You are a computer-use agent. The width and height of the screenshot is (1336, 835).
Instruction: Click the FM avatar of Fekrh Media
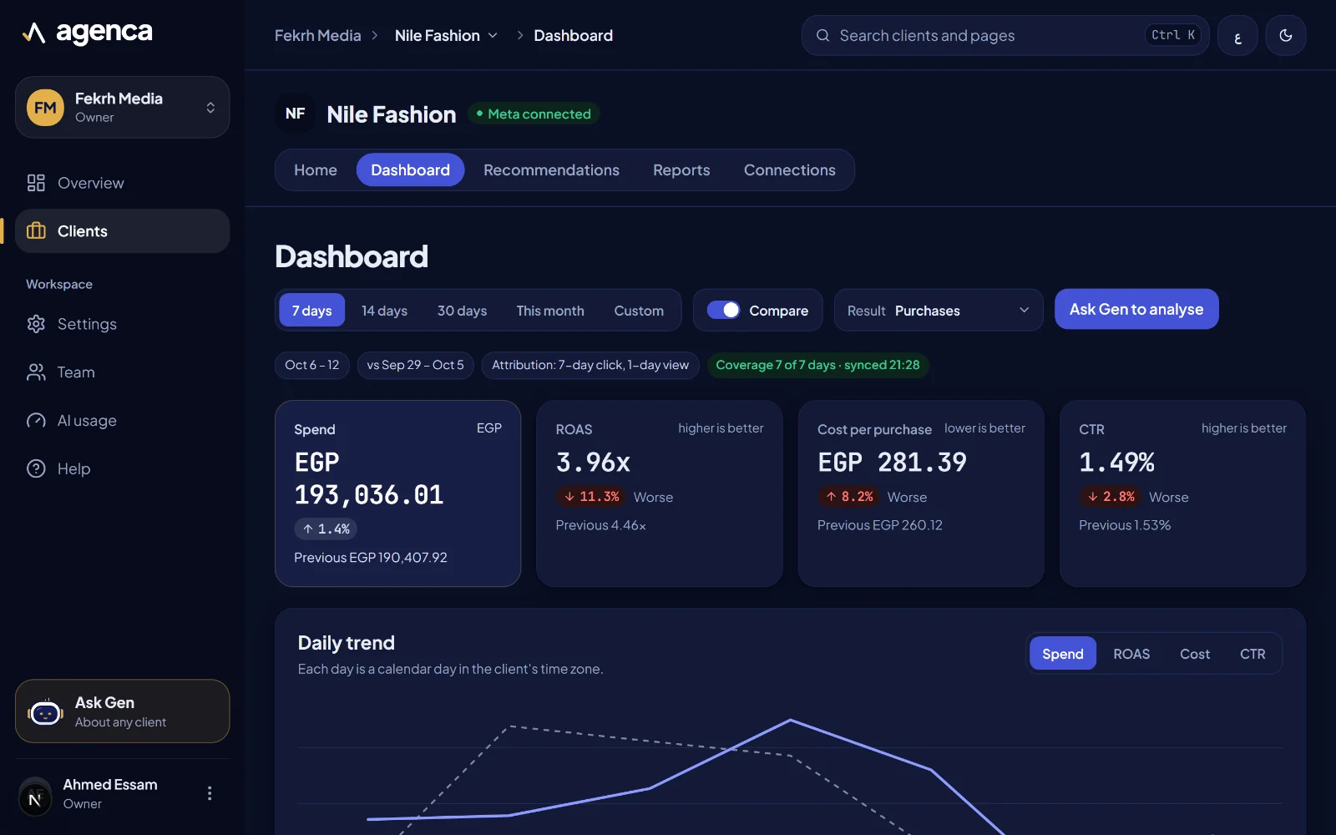pyautogui.click(x=45, y=108)
